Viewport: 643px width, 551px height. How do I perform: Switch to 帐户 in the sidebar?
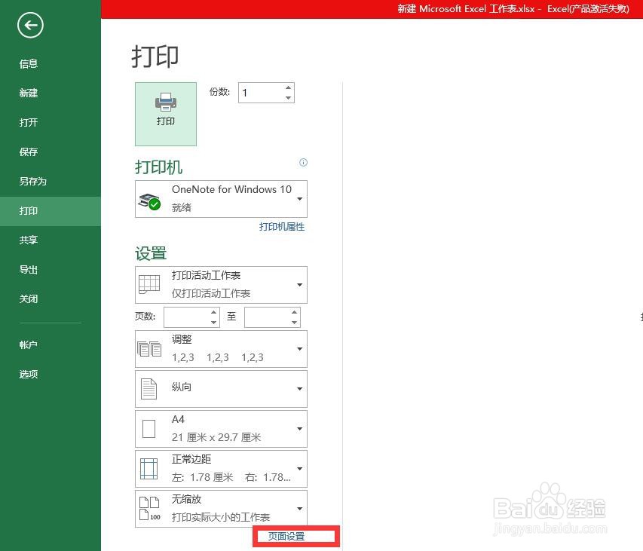click(x=28, y=344)
